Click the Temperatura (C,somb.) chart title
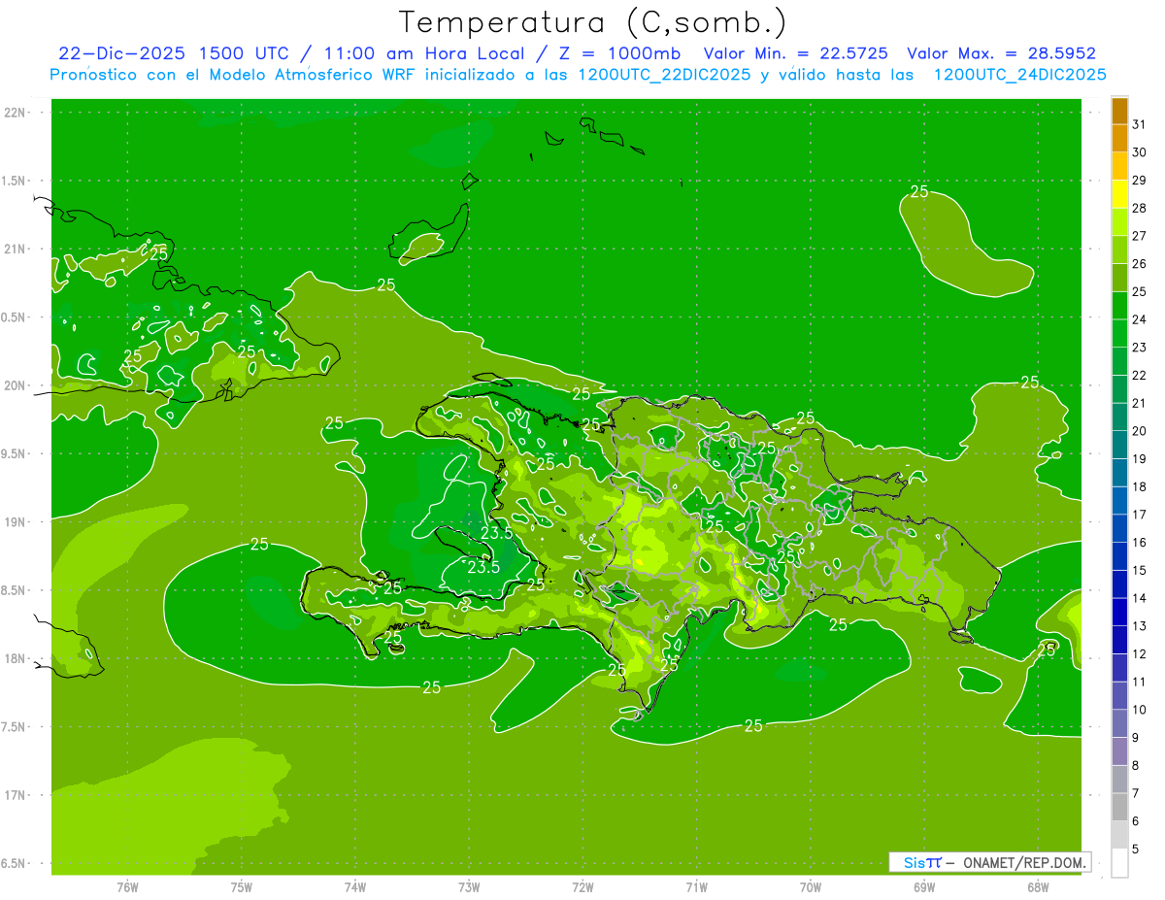 (593, 21)
